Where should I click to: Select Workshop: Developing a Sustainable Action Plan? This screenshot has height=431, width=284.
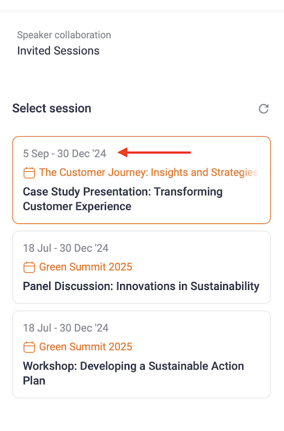[x=142, y=354]
